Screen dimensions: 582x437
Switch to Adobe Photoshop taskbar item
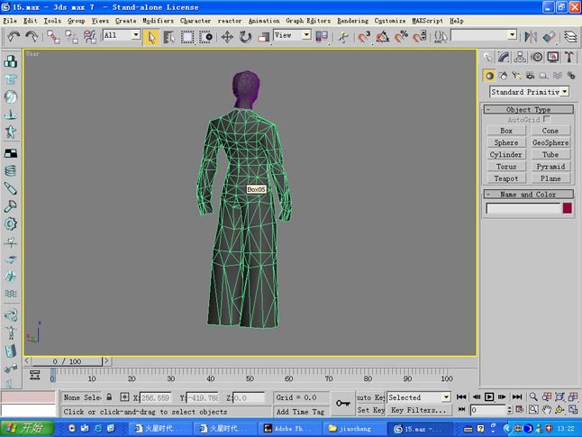click(x=289, y=429)
